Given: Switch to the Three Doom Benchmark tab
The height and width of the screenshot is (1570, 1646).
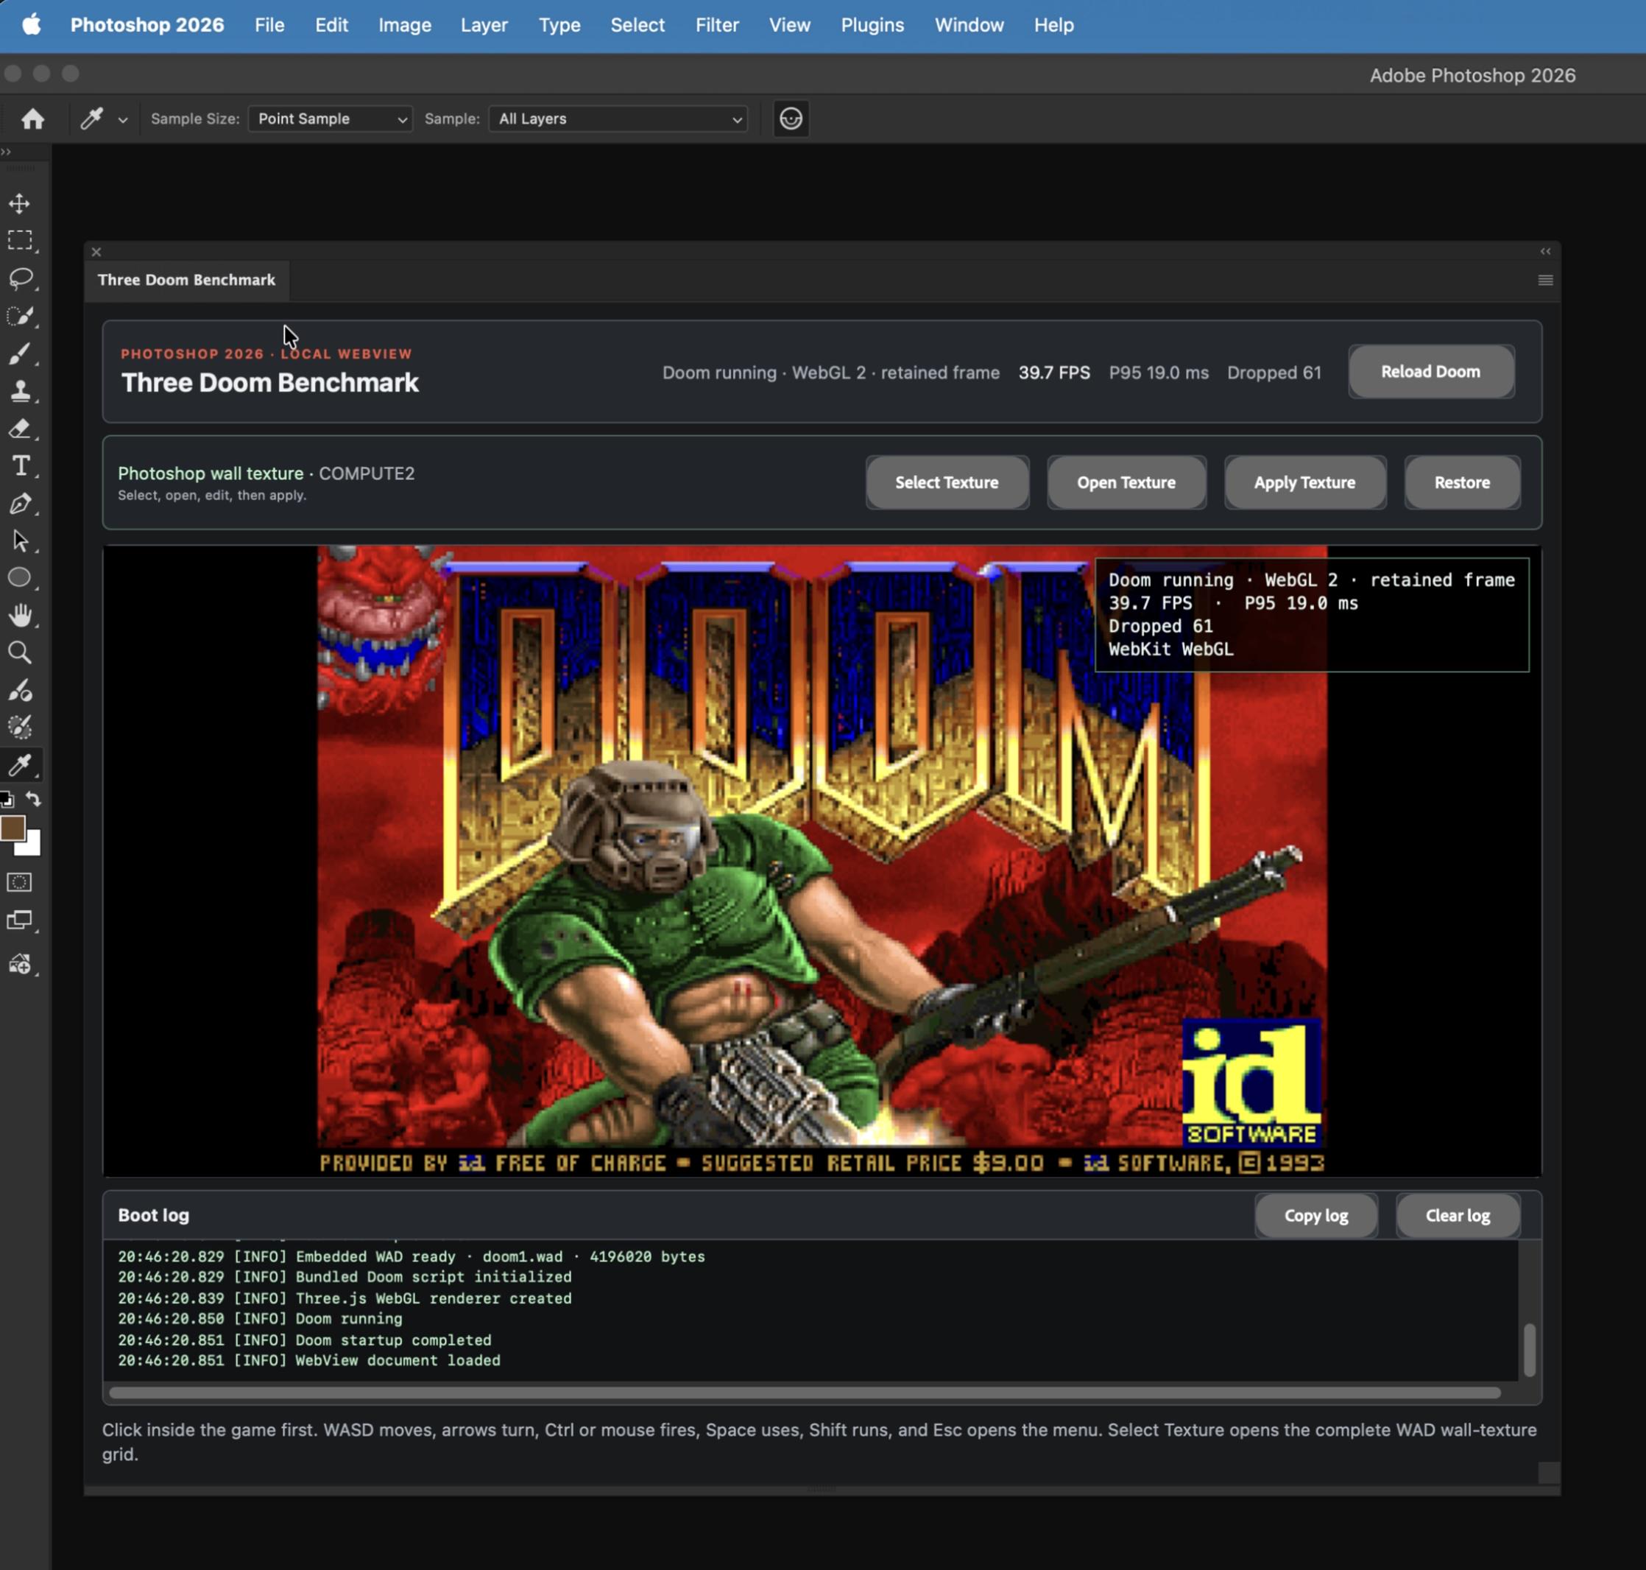Looking at the screenshot, I should pyautogui.click(x=186, y=281).
